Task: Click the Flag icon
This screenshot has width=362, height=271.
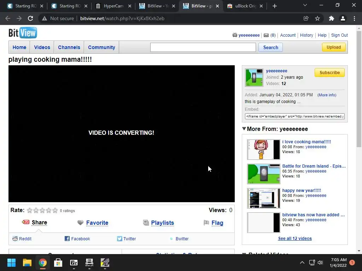Action: coord(206,223)
